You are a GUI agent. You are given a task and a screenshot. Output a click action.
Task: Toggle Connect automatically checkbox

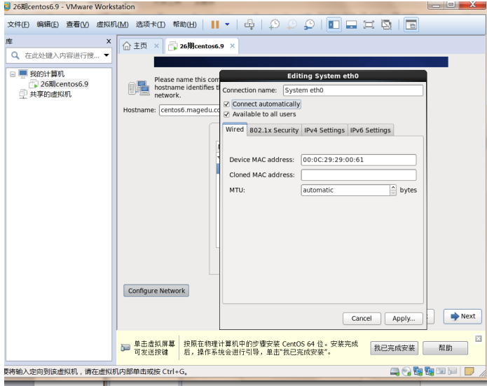point(227,104)
